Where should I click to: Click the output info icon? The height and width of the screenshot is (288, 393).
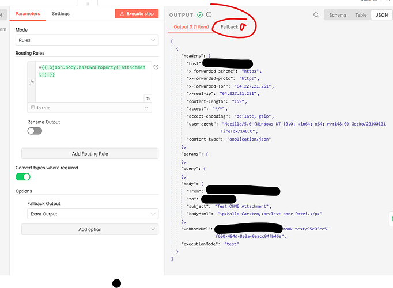(209, 14)
